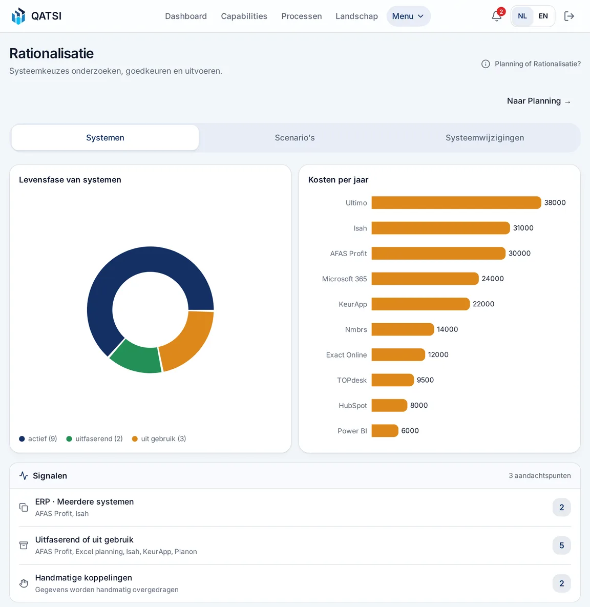Click the QATSI brand name
Image resolution: width=590 pixels, height=607 pixels.
click(46, 16)
